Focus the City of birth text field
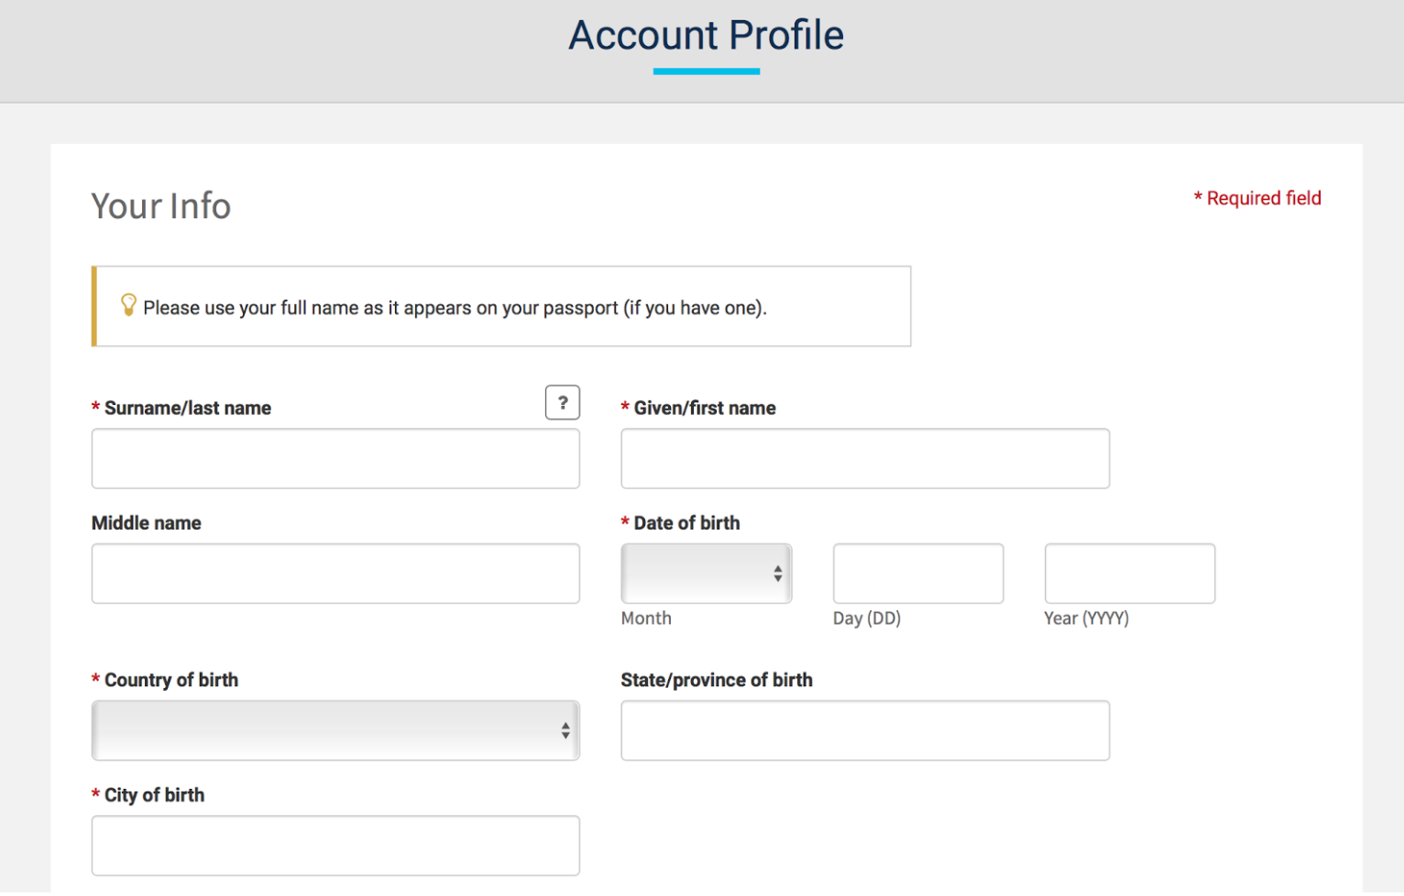The image size is (1404, 896). pos(335,846)
